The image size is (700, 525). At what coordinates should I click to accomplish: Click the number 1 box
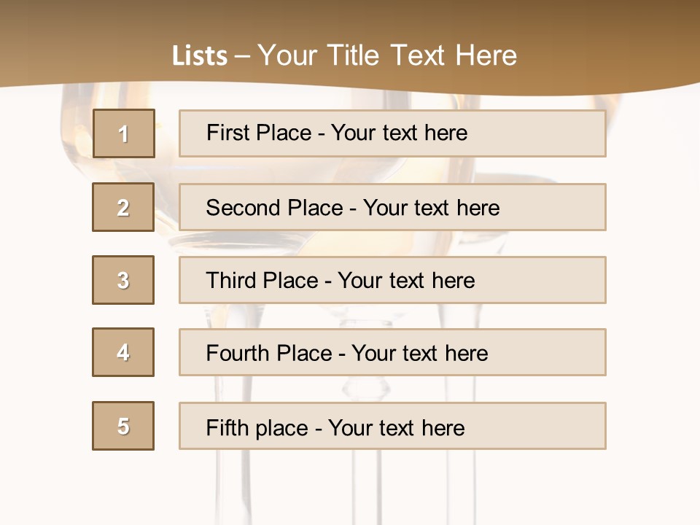(x=124, y=133)
